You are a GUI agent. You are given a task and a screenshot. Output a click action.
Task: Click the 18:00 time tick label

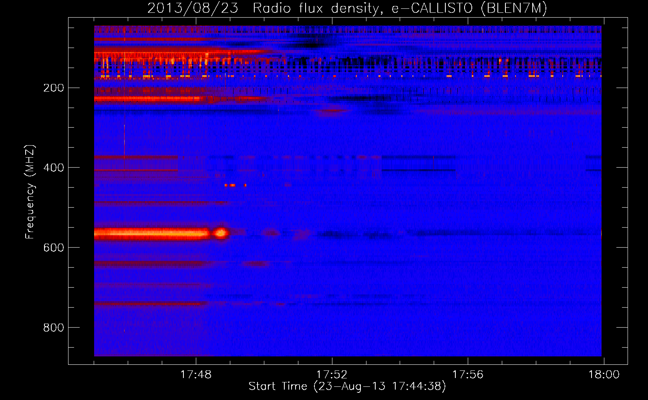point(604,375)
